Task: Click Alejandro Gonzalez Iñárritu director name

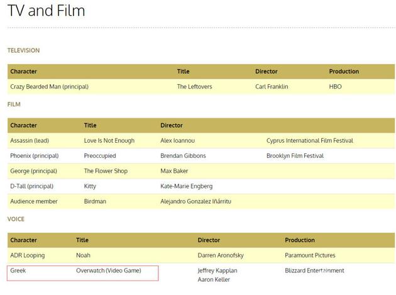Action: (195, 201)
